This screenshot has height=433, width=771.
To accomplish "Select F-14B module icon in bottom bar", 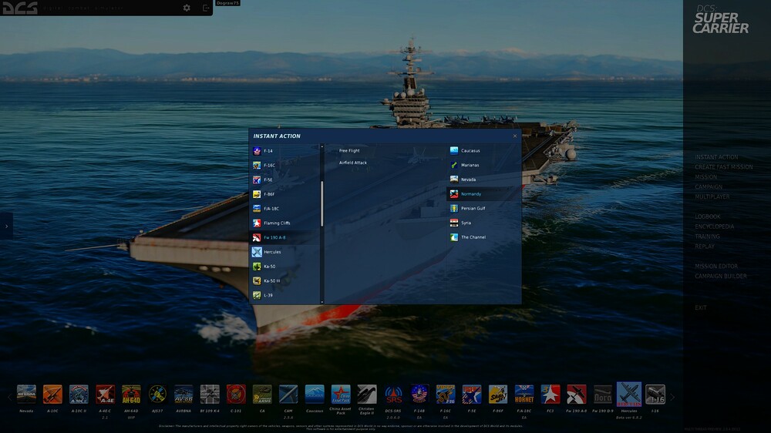I will click(x=419, y=394).
